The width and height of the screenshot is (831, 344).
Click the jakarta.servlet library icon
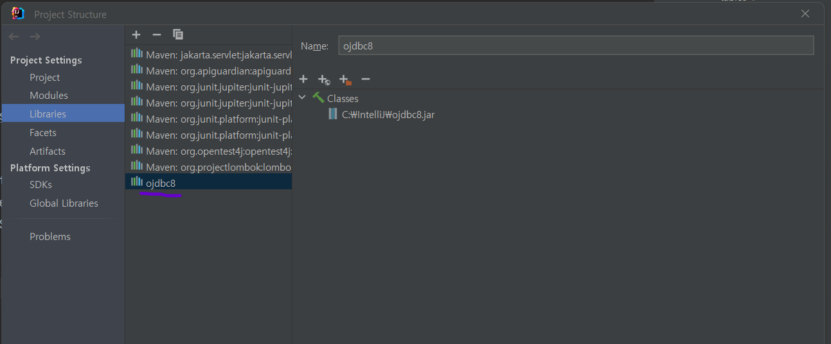click(137, 54)
